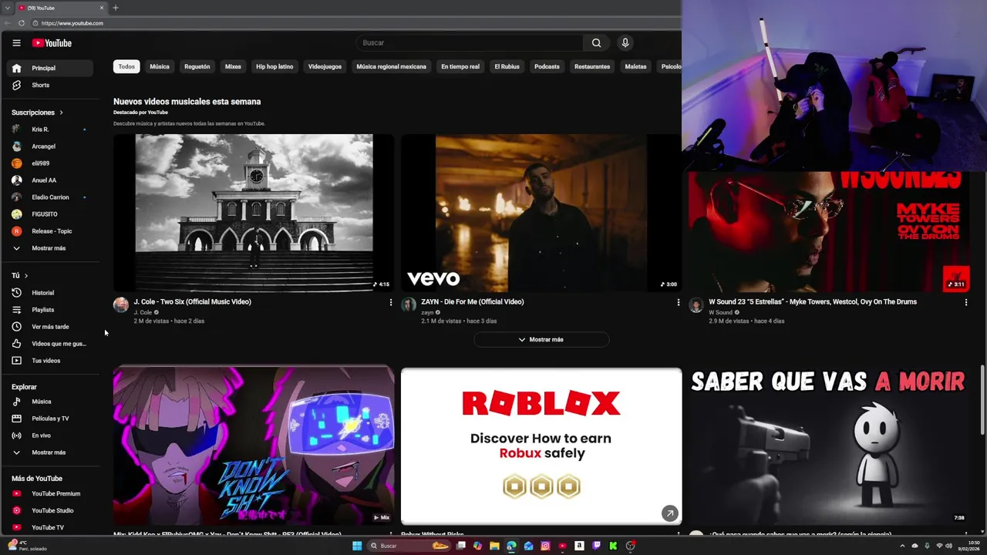The image size is (987, 555).
Task: Select the El Rubius chip
Action: [507, 66]
